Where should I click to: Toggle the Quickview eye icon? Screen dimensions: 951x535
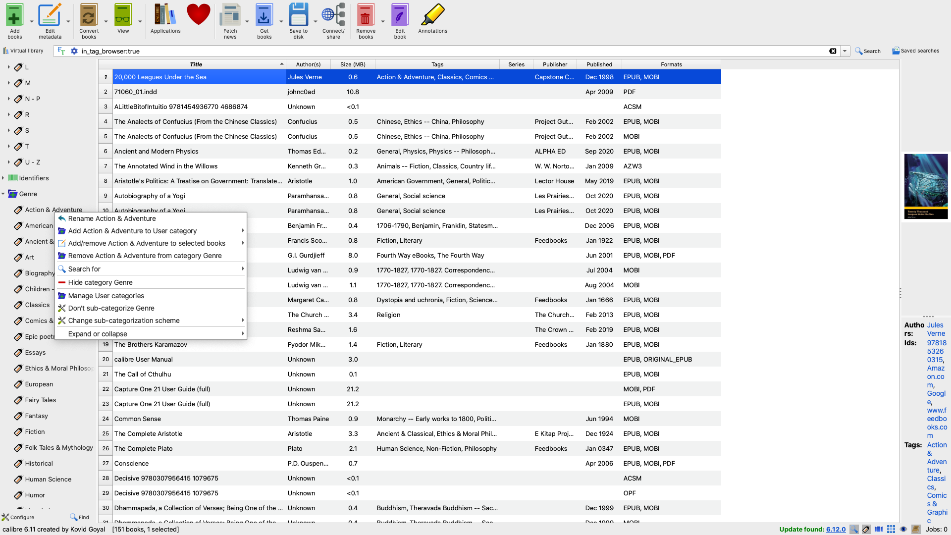(903, 529)
